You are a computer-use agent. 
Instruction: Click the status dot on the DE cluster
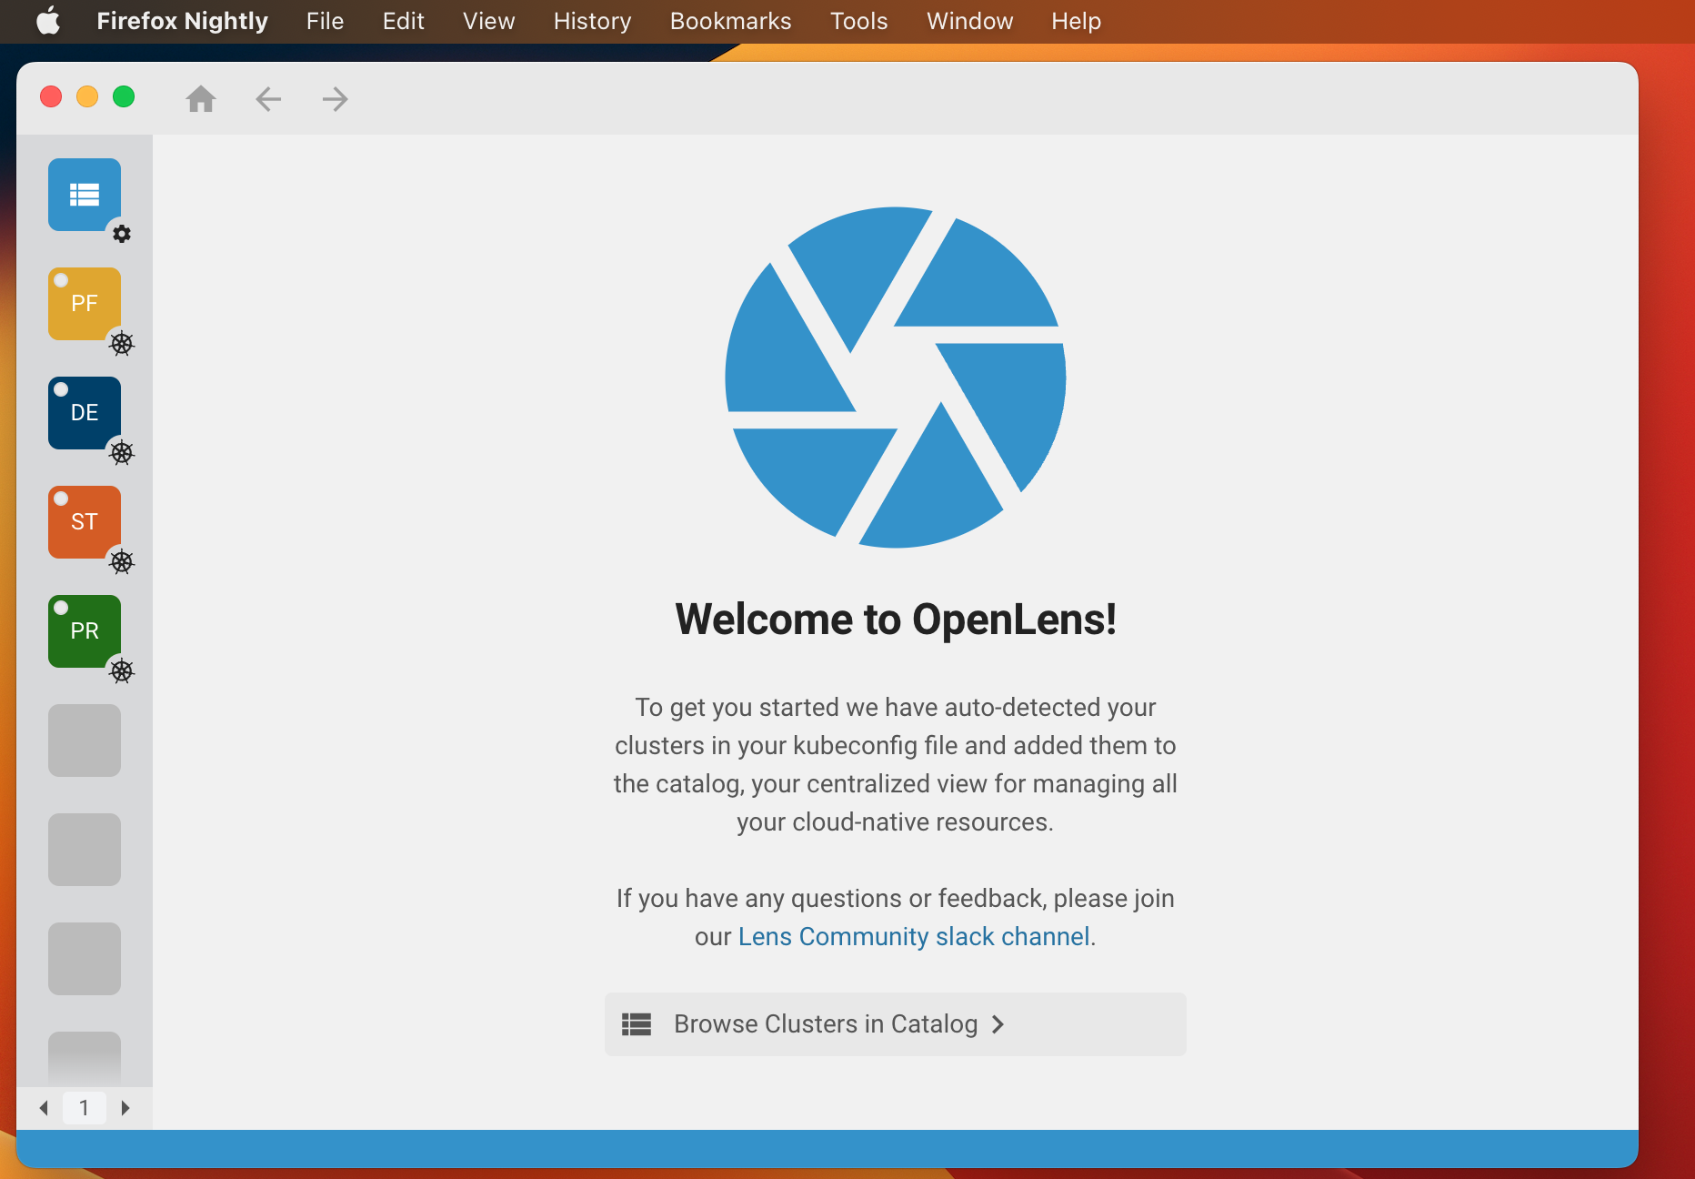coord(61,388)
